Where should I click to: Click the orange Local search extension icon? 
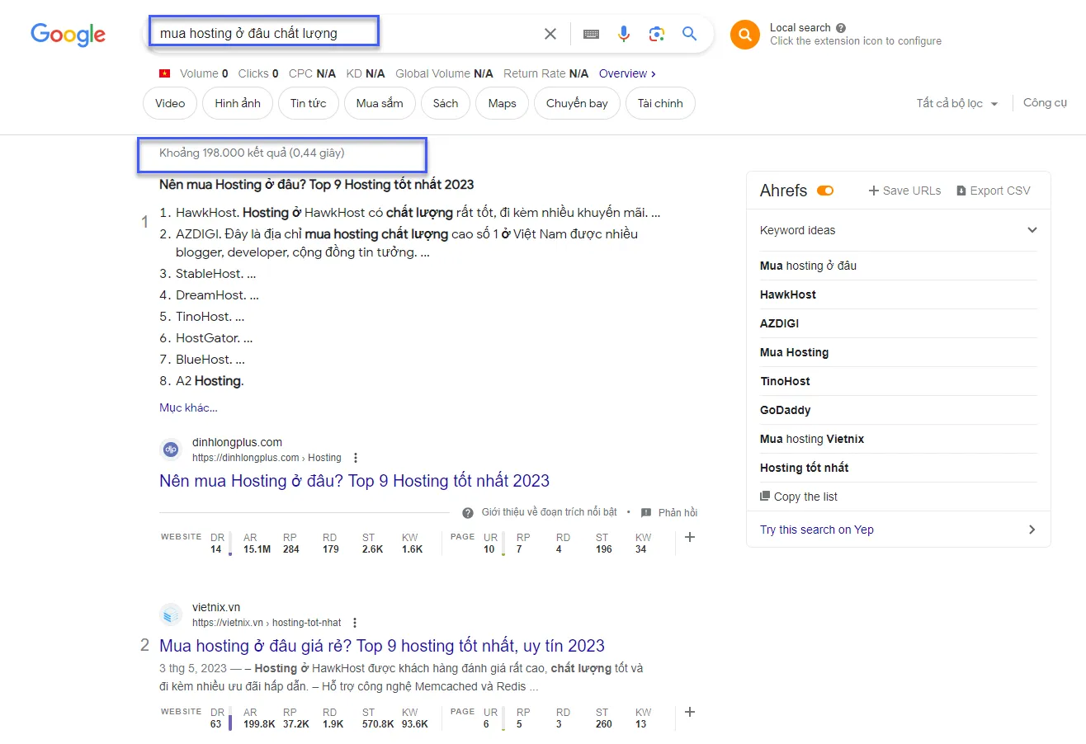pyautogui.click(x=744, y=35)
